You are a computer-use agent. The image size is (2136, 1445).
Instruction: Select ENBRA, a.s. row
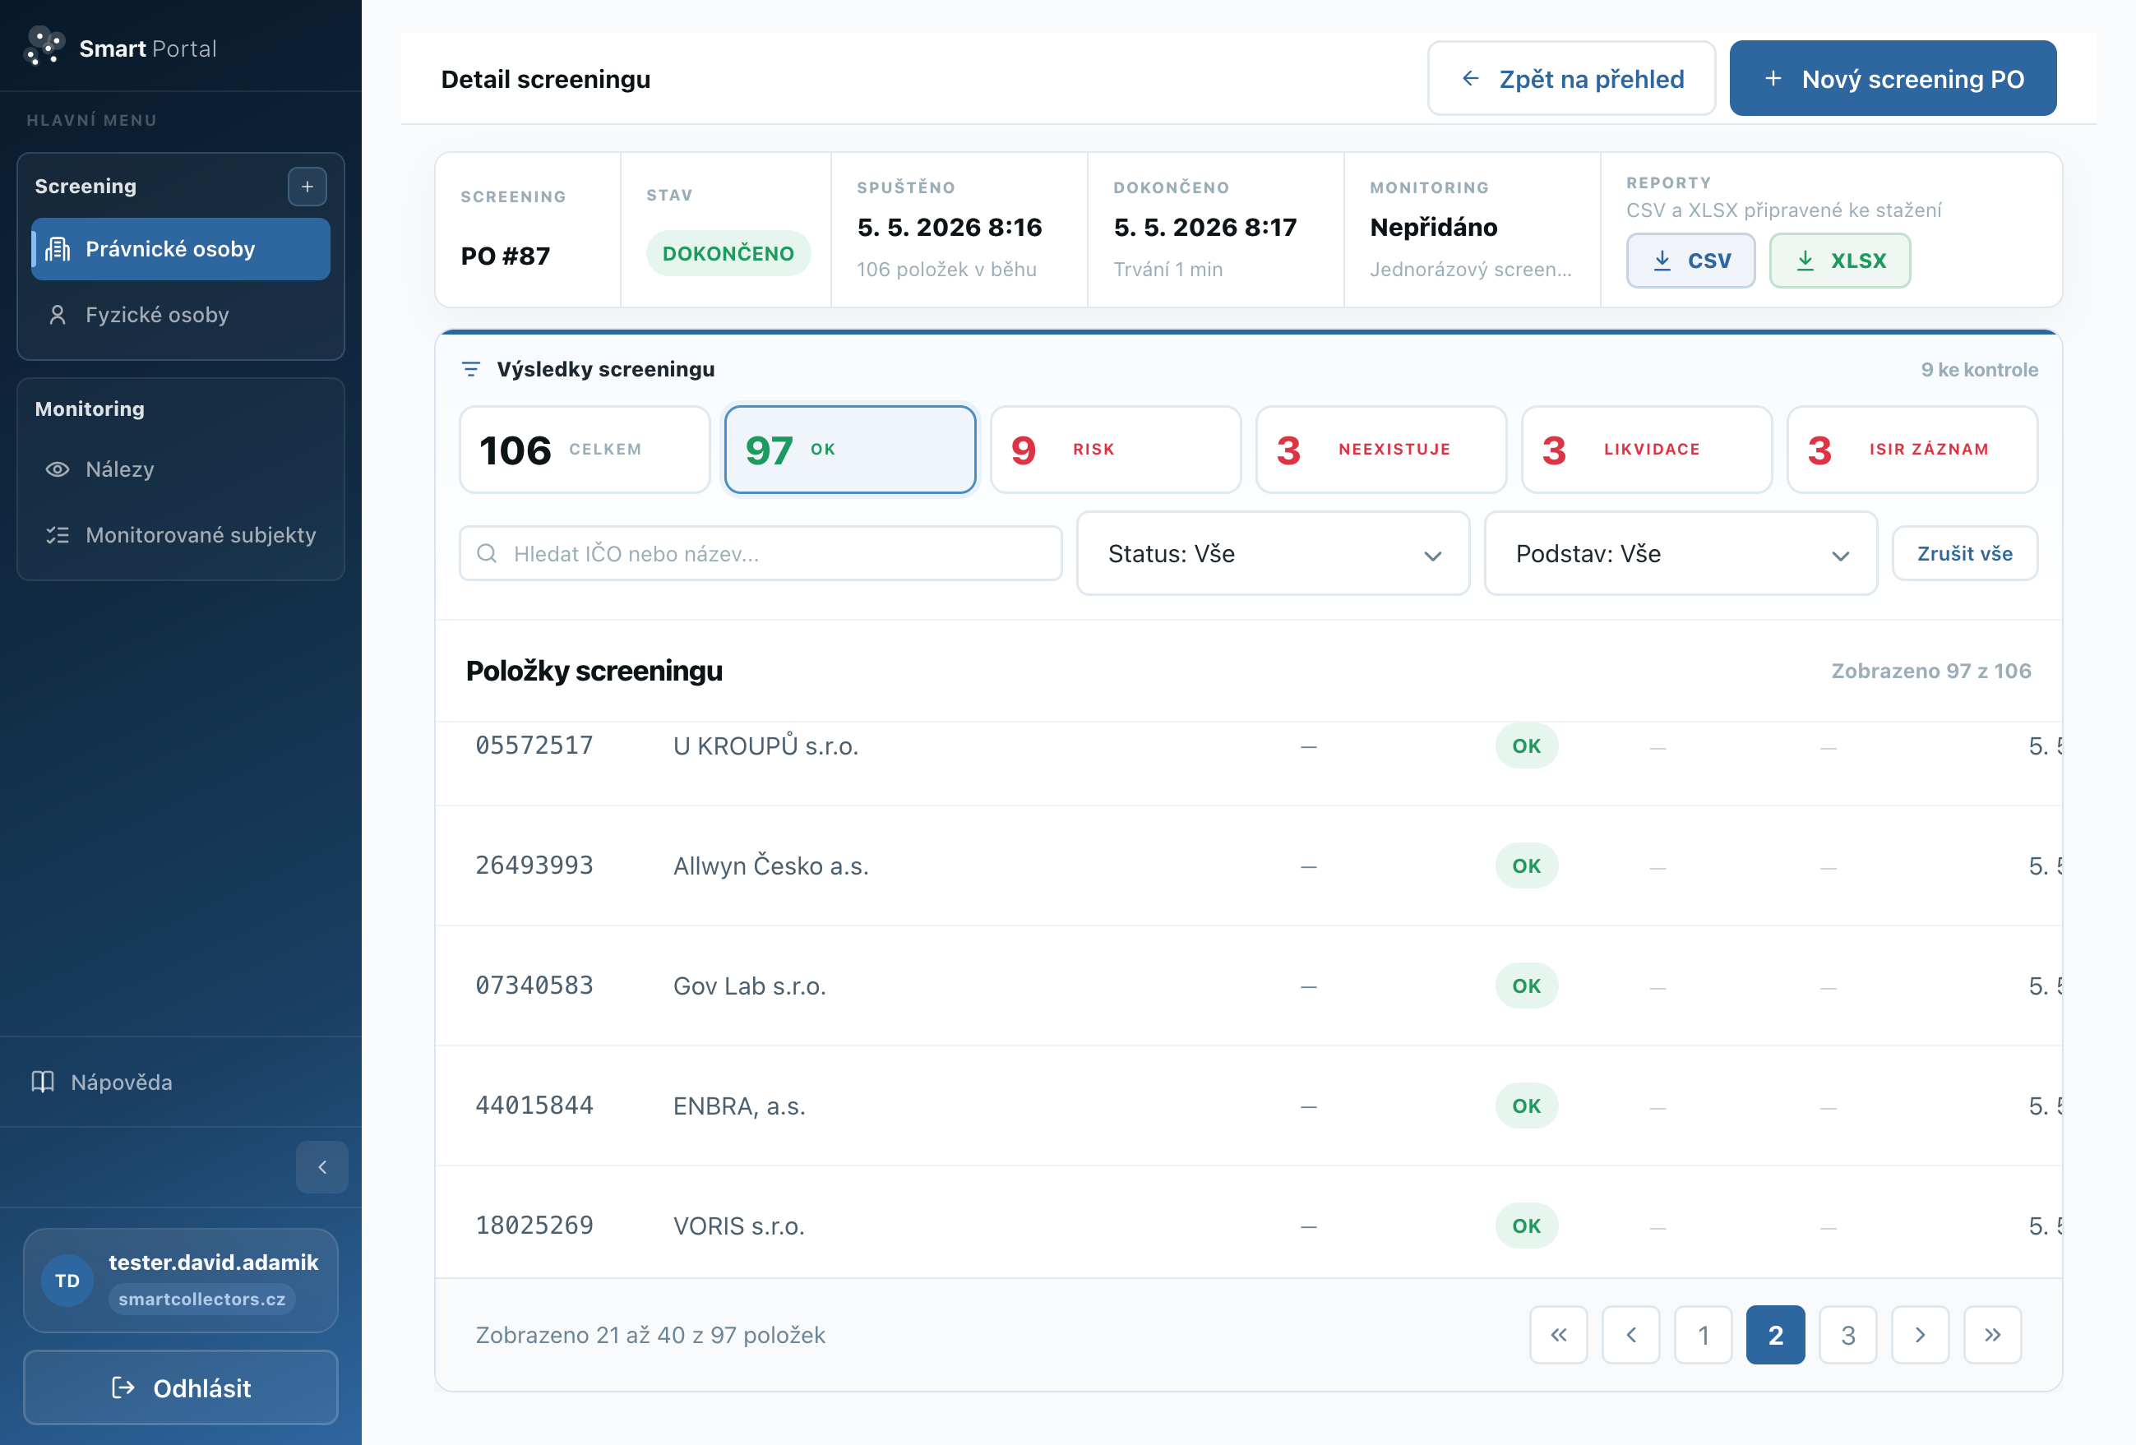coord(1248,1106)
